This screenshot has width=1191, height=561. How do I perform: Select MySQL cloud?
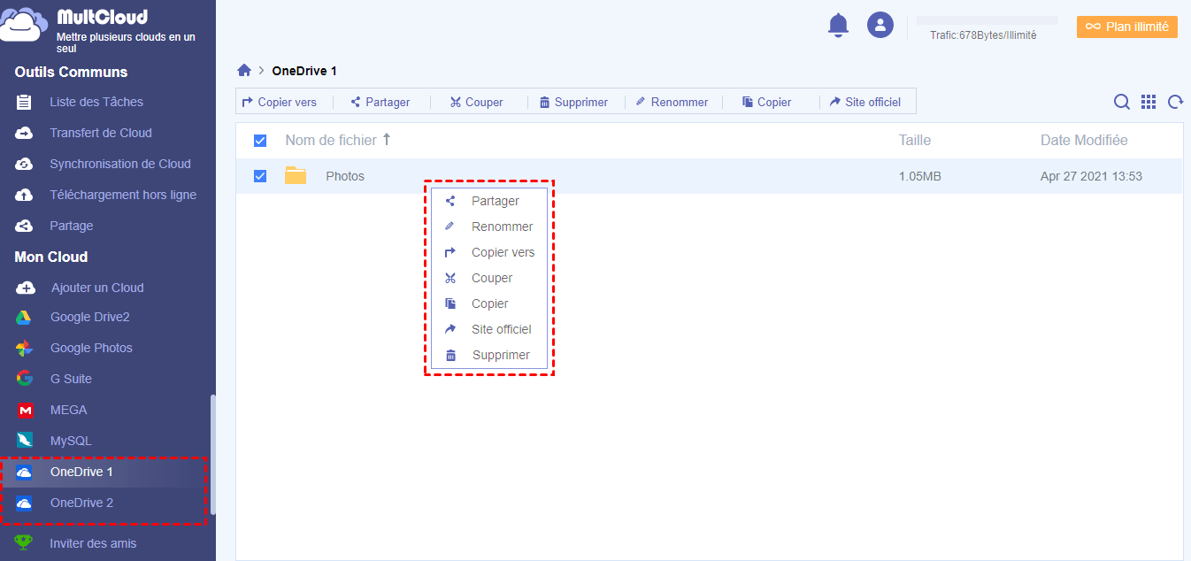click(71, 441)
